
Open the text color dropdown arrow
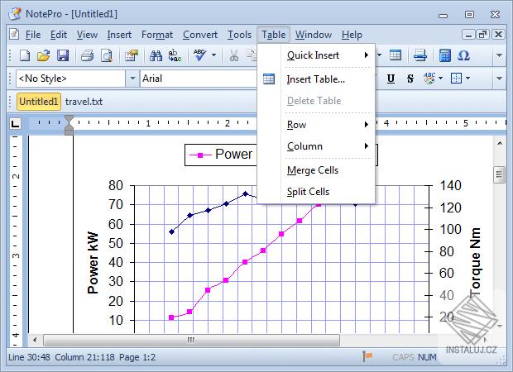[440, 79]
